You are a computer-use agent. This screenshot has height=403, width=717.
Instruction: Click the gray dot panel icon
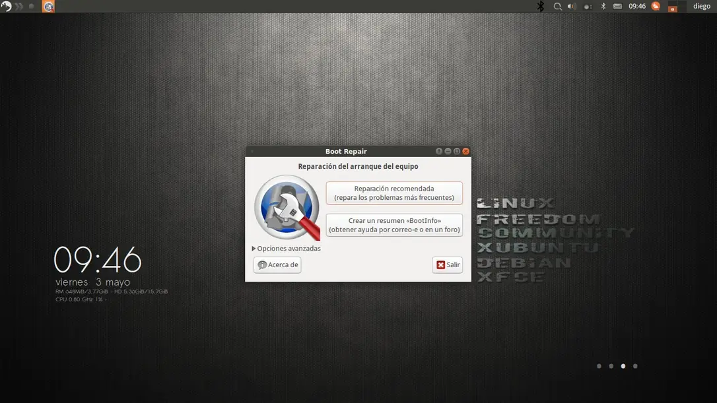pos(32,7)
